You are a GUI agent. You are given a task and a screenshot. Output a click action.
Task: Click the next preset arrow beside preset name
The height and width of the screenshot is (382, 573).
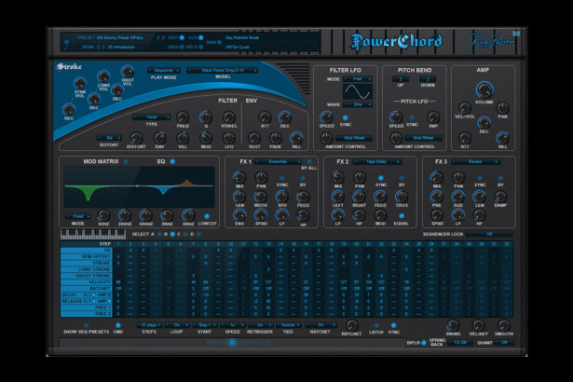click(x=163, y=37)
